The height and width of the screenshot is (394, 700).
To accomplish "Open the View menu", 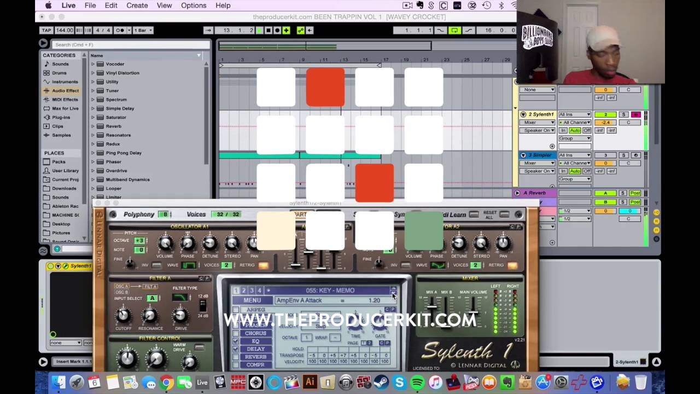I will [164, 5].
